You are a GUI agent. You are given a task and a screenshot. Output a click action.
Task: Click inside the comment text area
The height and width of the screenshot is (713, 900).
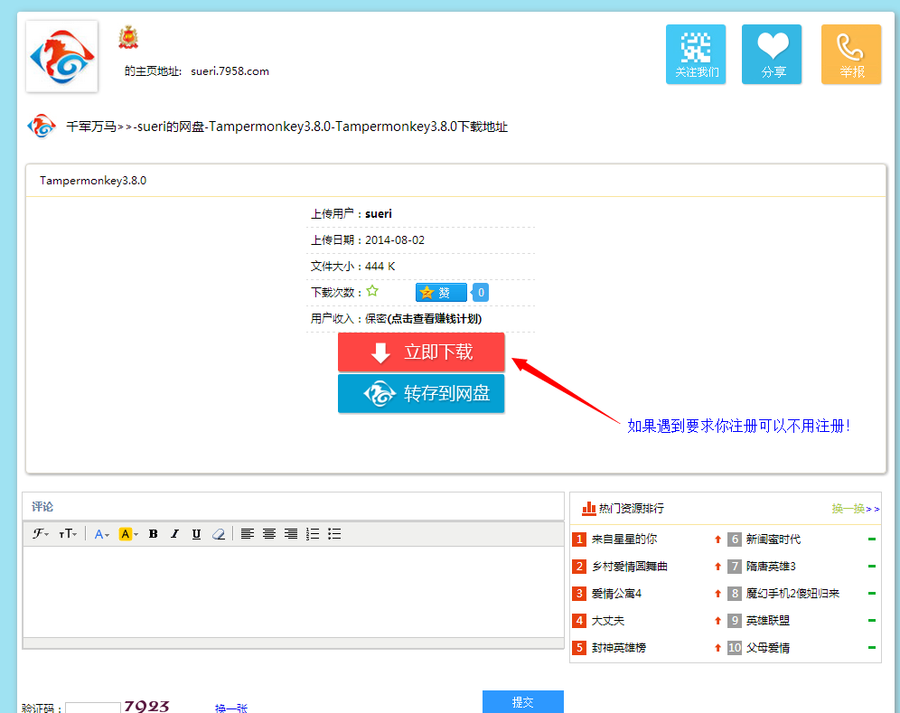point(294,592)
